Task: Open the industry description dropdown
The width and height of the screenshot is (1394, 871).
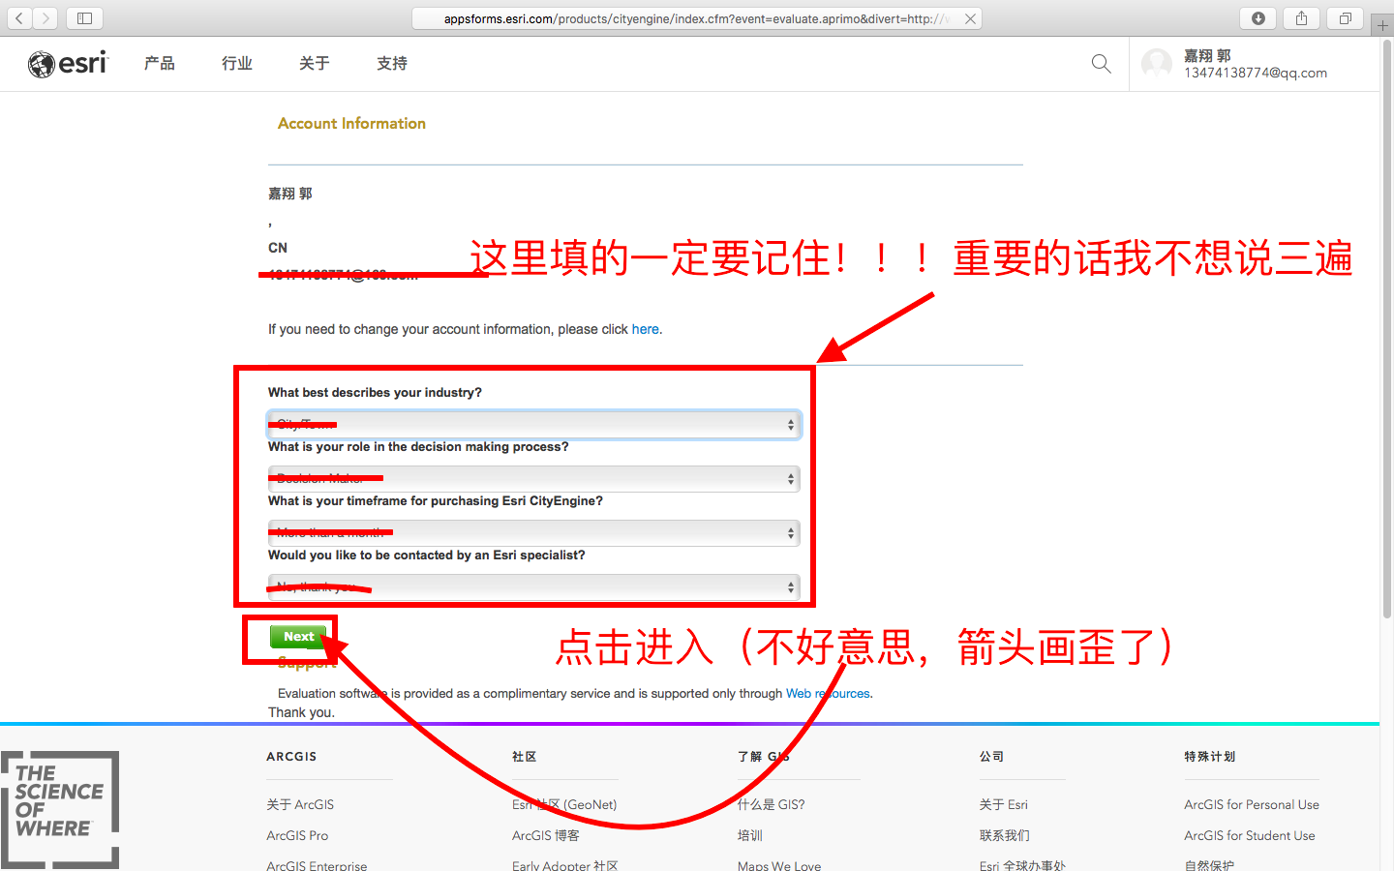Action: [533, 424]
